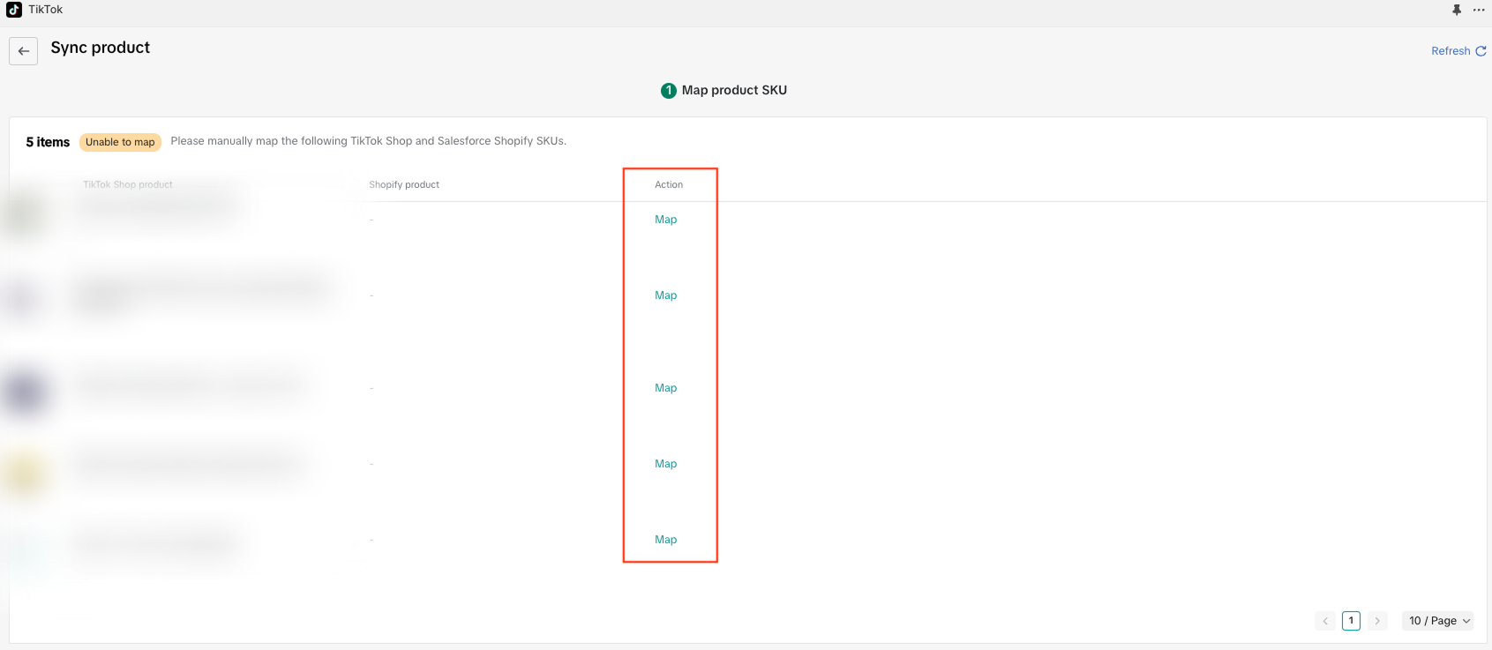Image resolution: width=1492 pixels, height=650 pixels.
Task: Click the circular refresh arrow icon
Action: [x=1481, y=51]
